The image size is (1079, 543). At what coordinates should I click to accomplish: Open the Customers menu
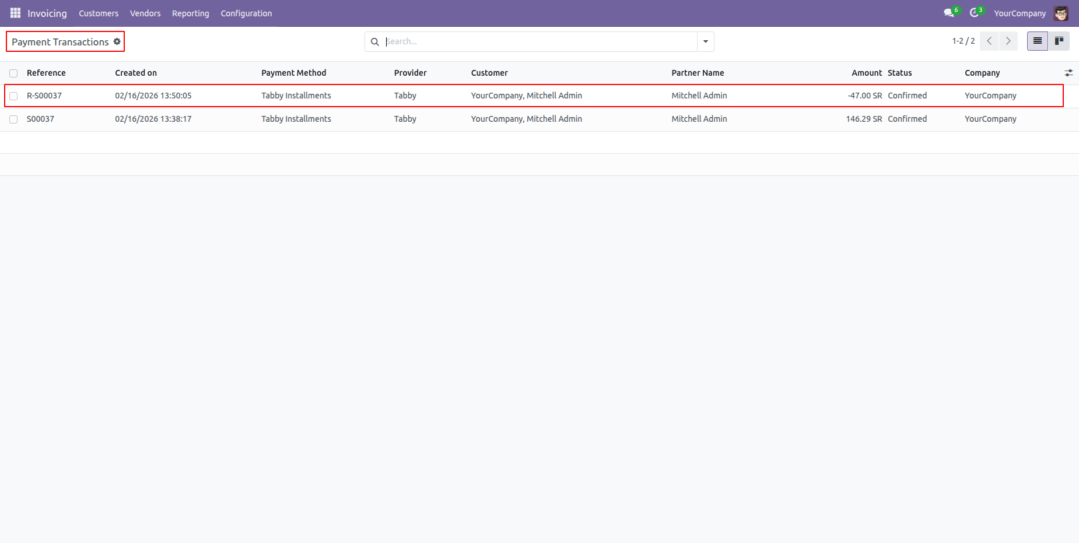(99, 13)
